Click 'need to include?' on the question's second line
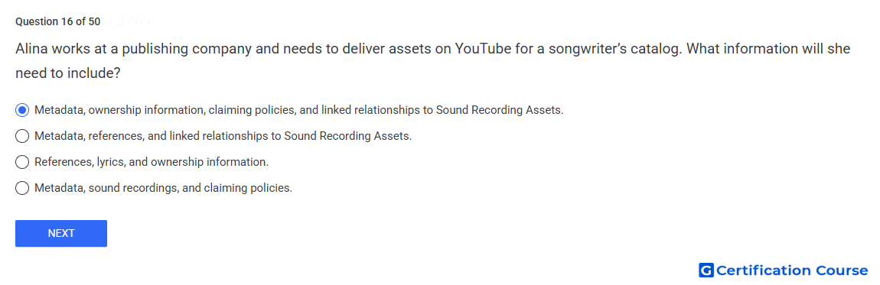This screenshot has width=880, height=285. [68, 73]
